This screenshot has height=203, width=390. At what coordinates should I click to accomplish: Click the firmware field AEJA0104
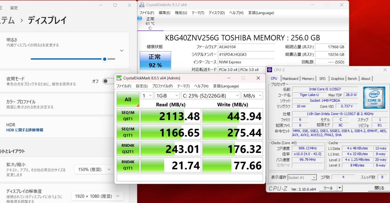(246, 47)
